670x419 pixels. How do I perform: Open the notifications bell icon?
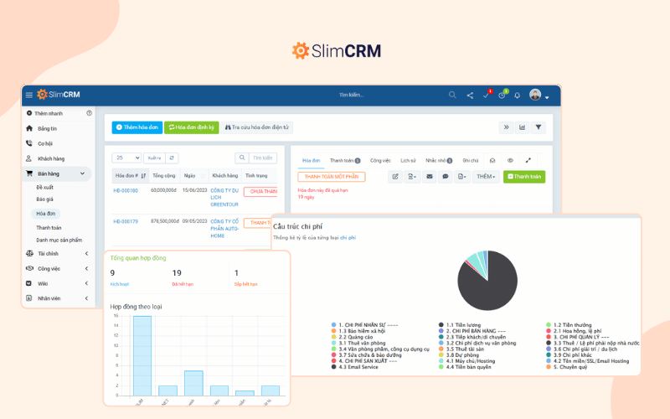click(x=517, y=96)
